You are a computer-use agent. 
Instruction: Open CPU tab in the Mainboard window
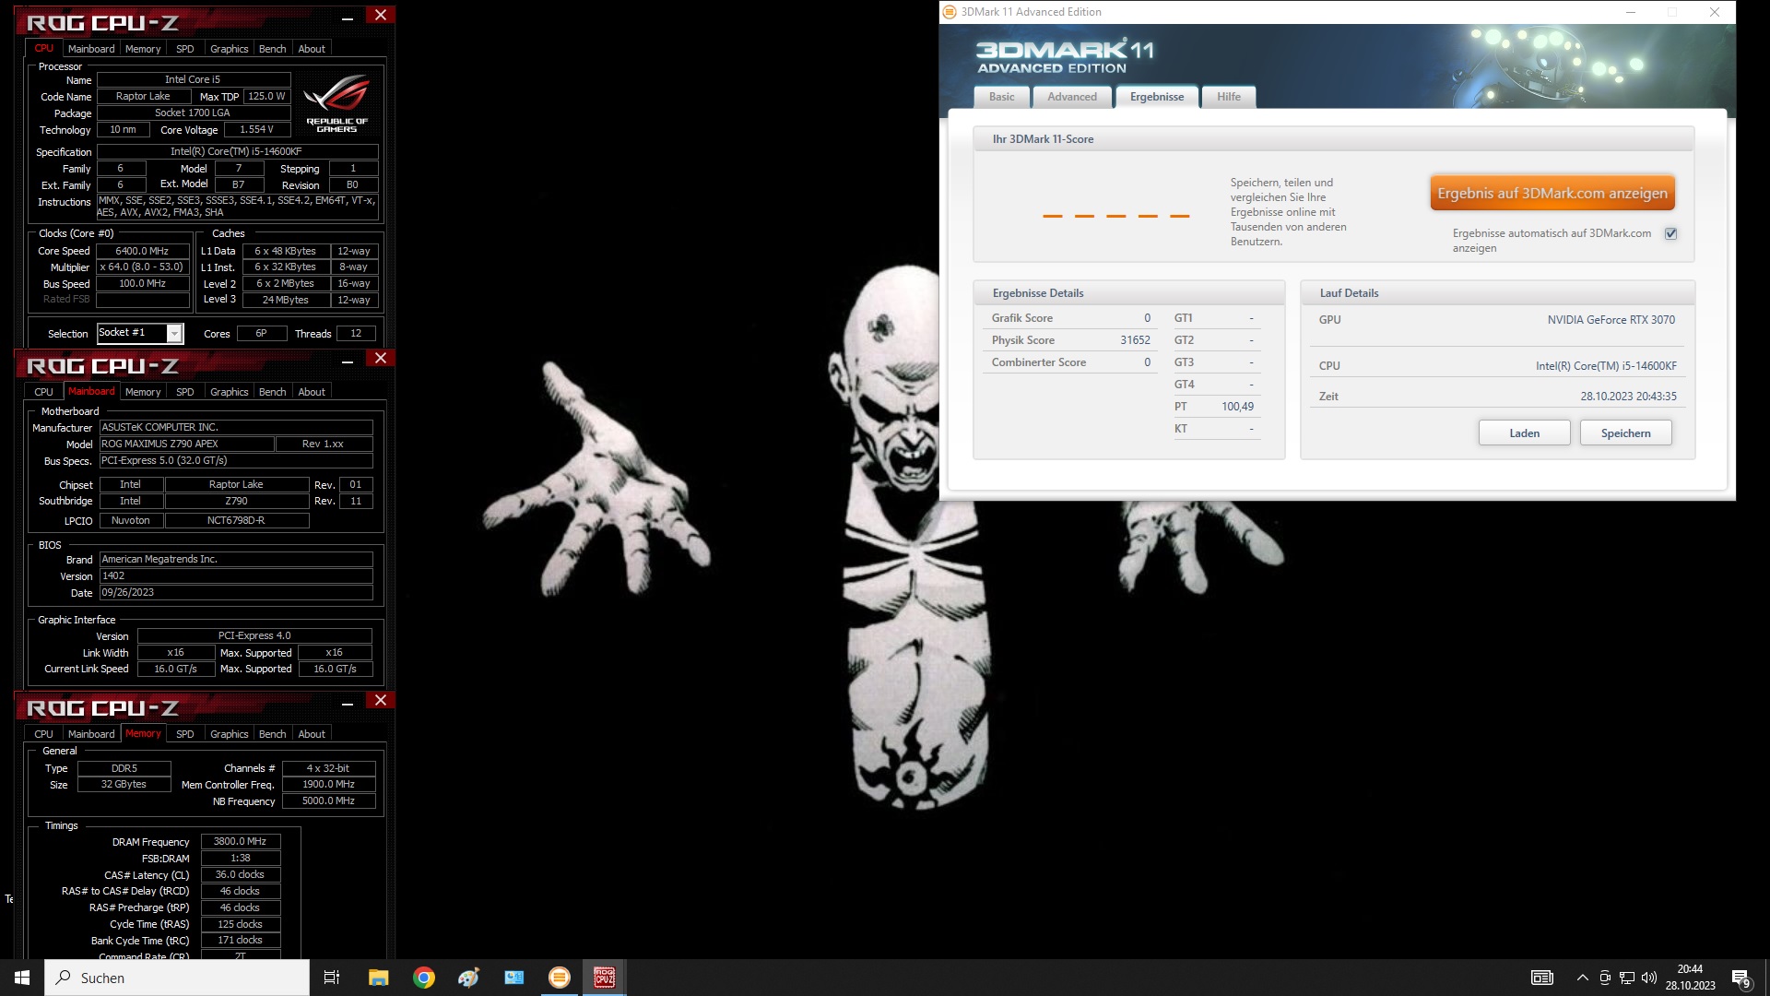(44, 392)
